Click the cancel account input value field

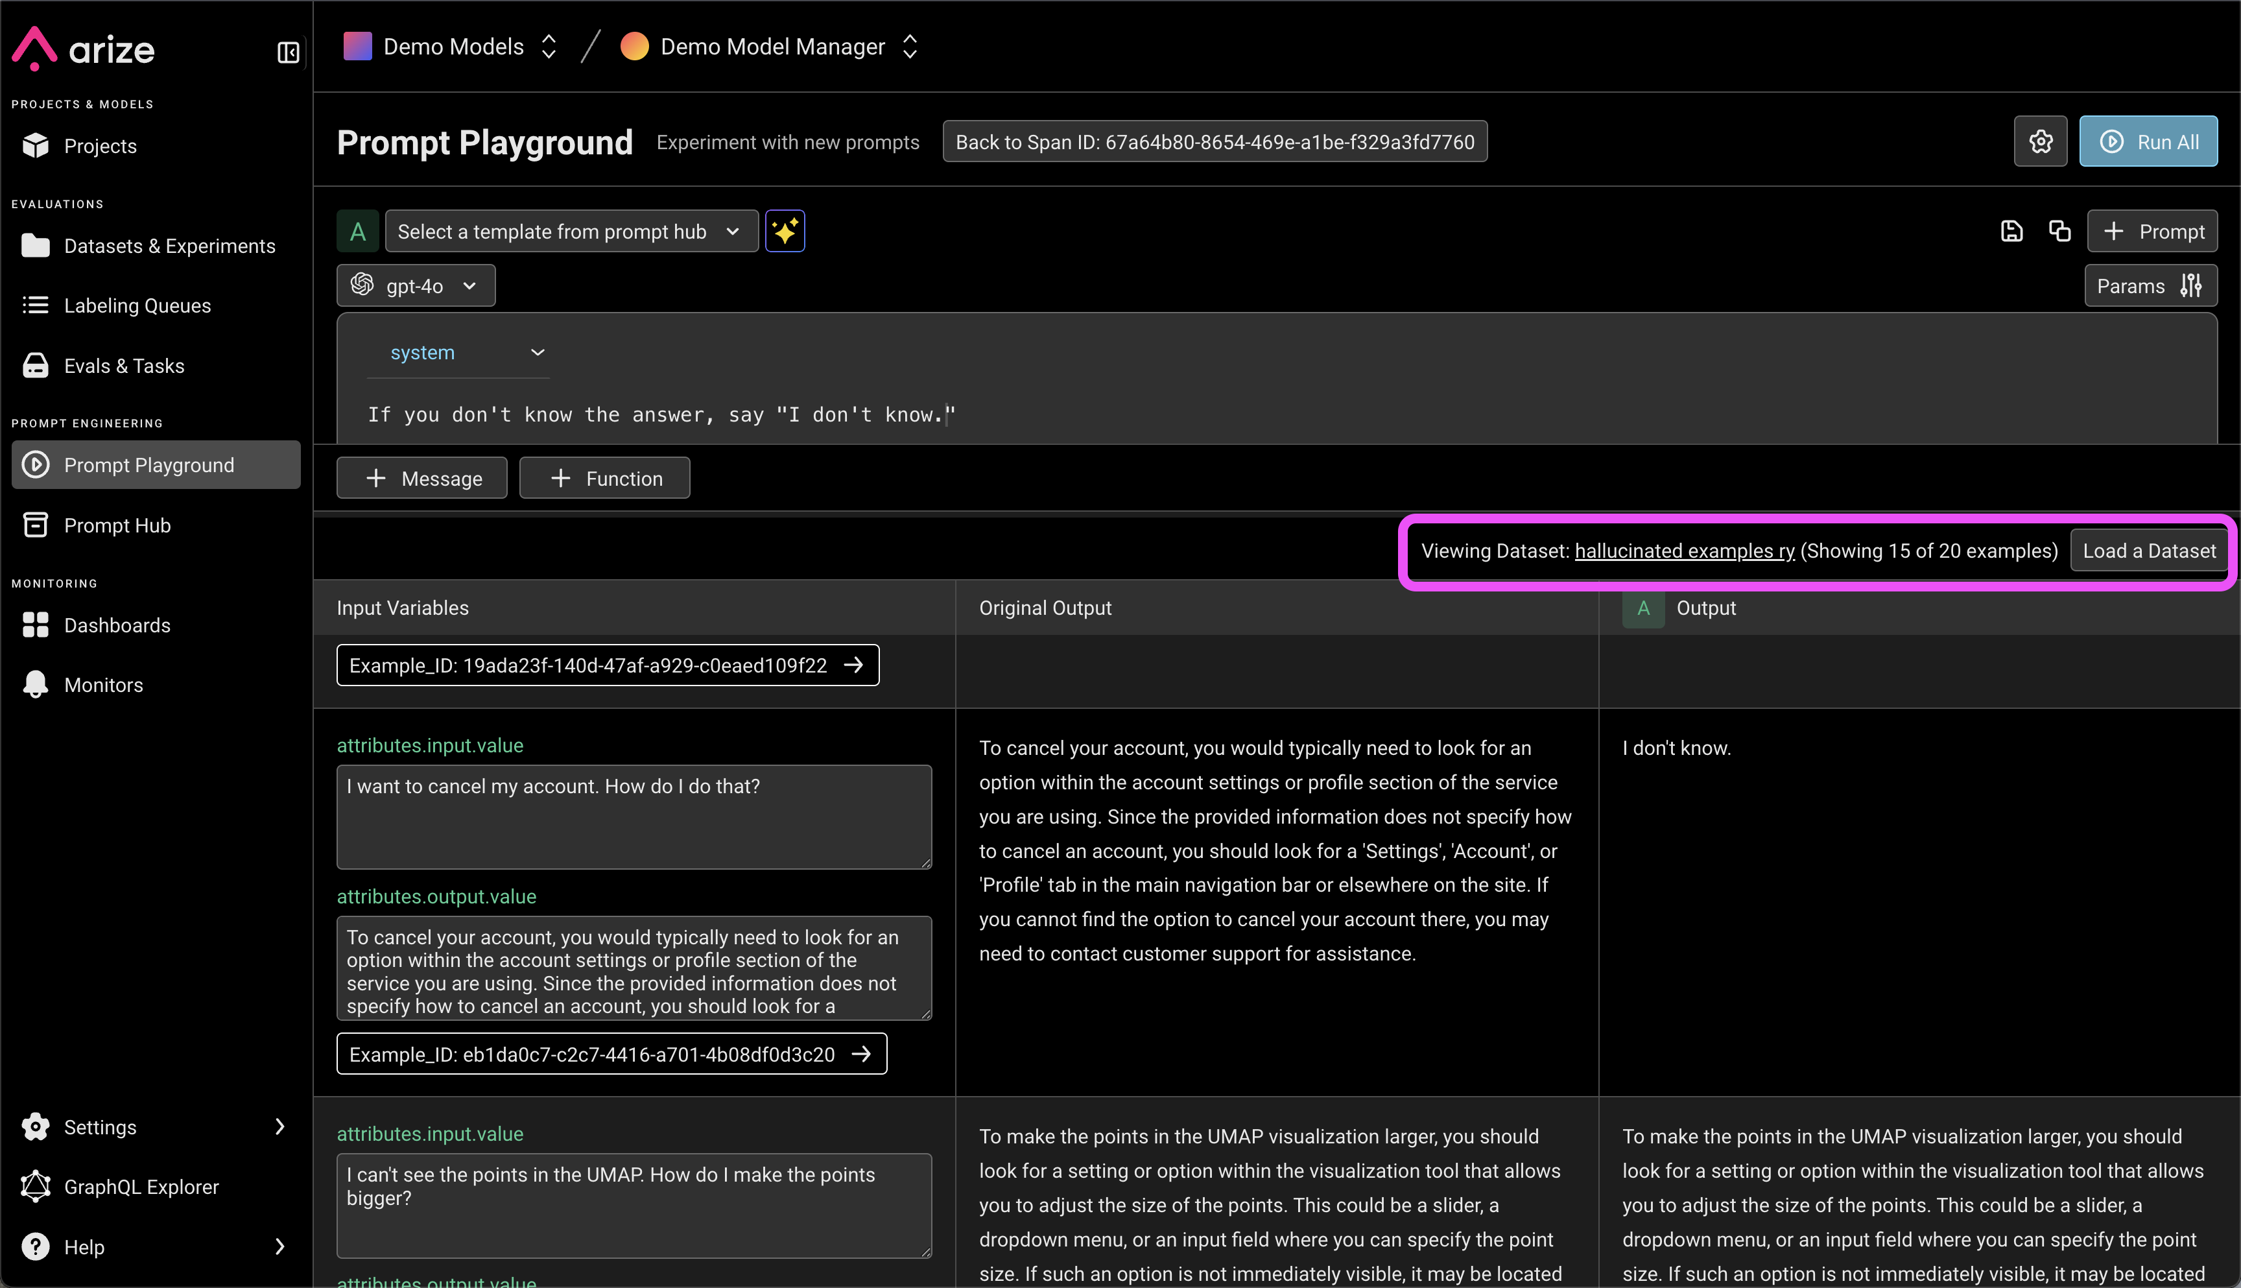click(x=634, y=817)
